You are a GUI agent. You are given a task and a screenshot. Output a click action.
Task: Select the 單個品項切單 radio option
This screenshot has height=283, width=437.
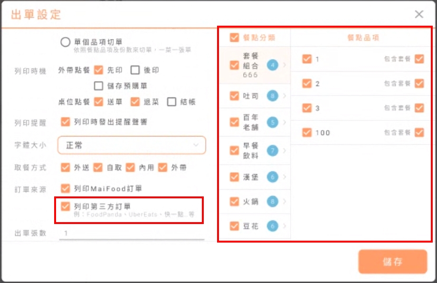(66, 42)
